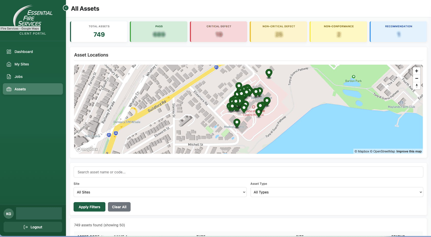431x237 pixels.
Task: Click the Logout icon
Action: coord(25,227)
